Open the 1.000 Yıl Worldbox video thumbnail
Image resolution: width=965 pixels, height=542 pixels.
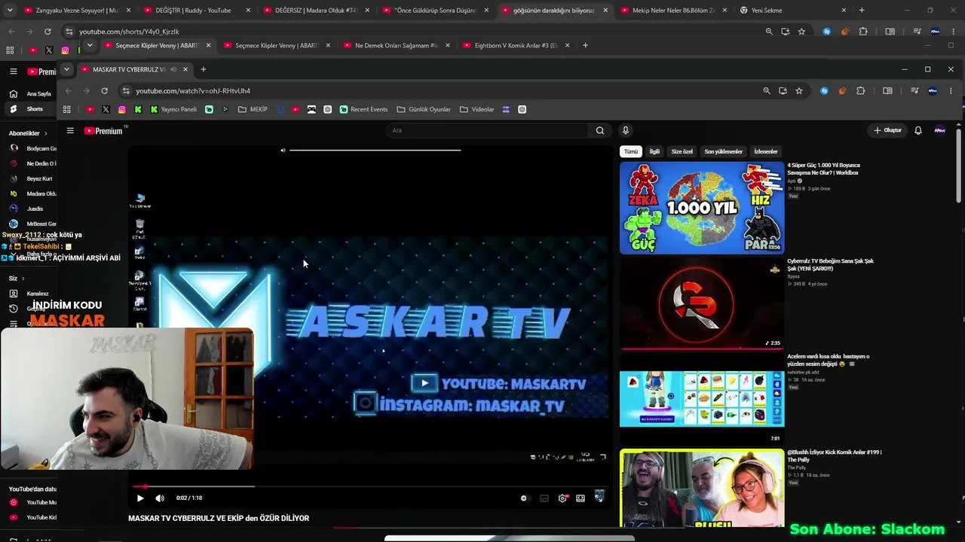(x=702, y=208)
